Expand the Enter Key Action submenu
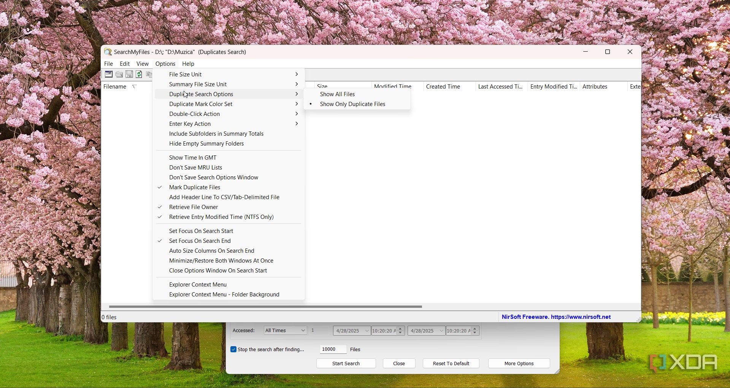This screenshot has height=388, width=730. tap(229, 124)
